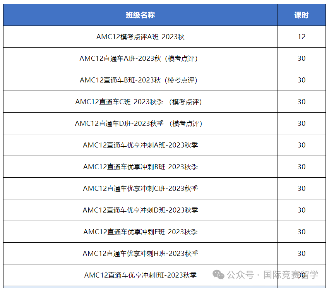329x288 pixels.
Task: Click 30 课时 in 直通车D班 模考点评 row
Action: 302,123
